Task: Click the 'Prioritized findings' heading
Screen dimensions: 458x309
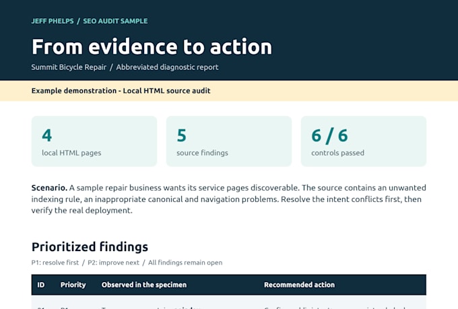Action: [x=90, y=247]
